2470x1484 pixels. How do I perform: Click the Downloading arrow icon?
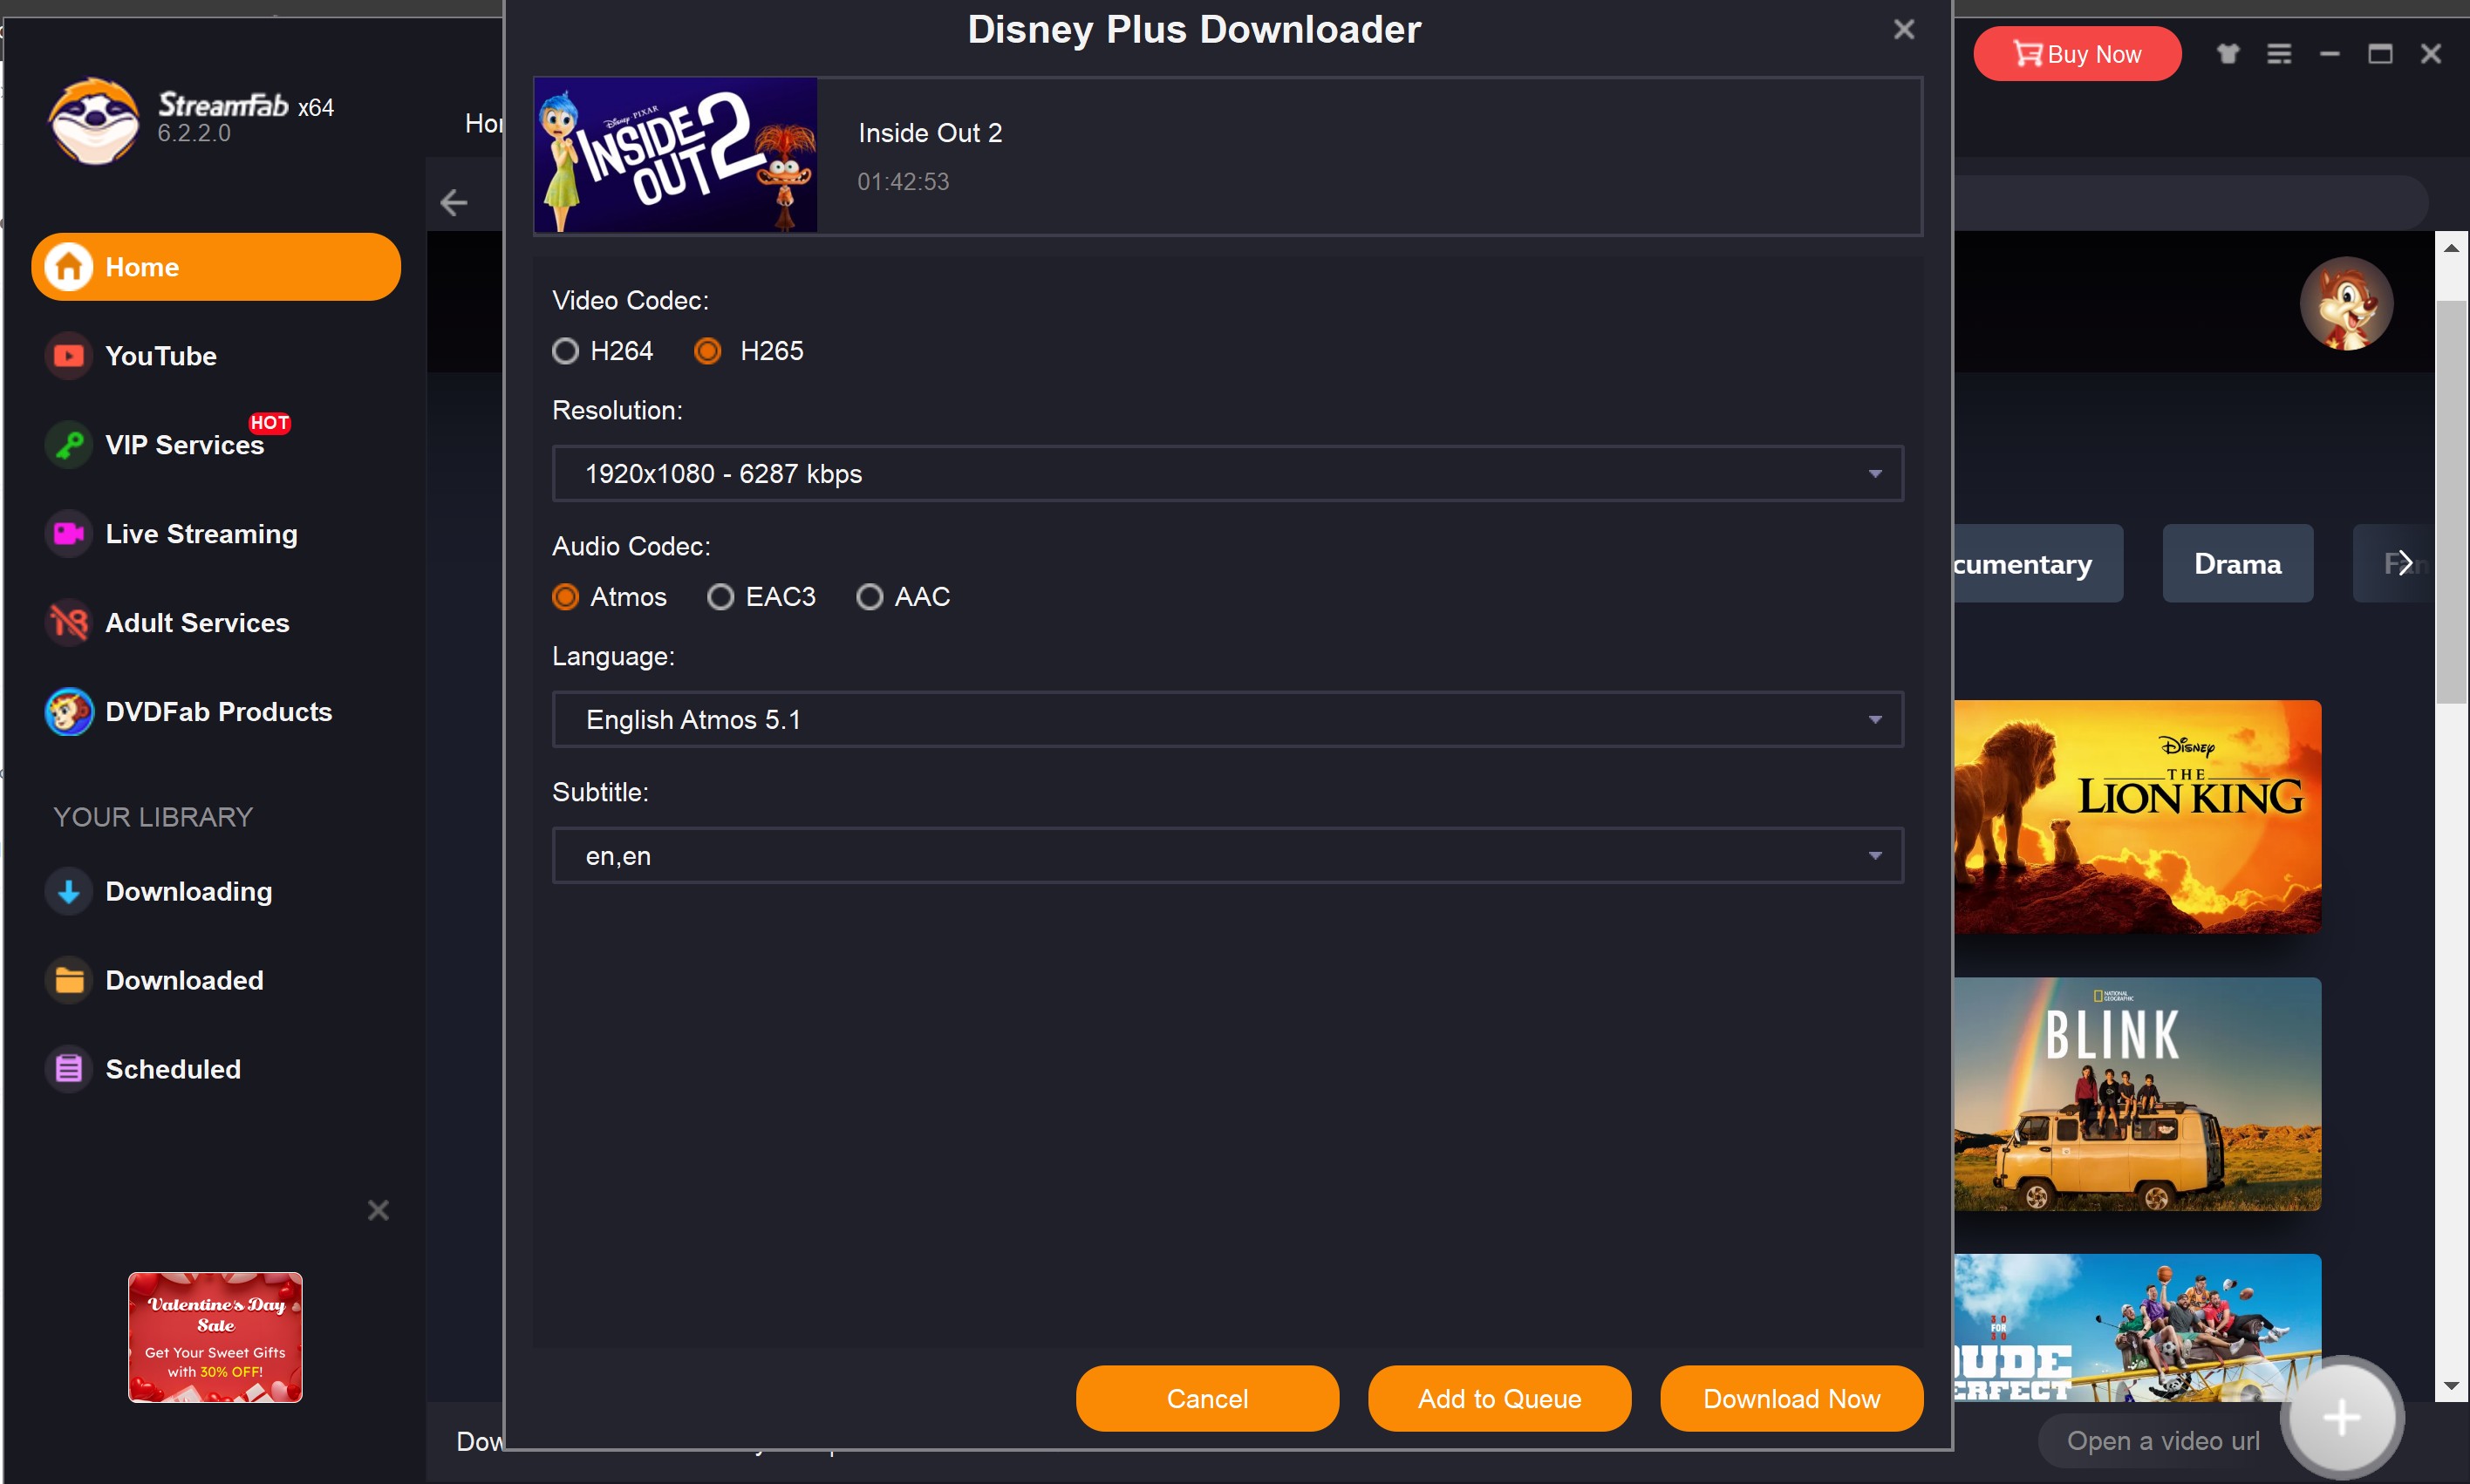(x=68, y=892)
